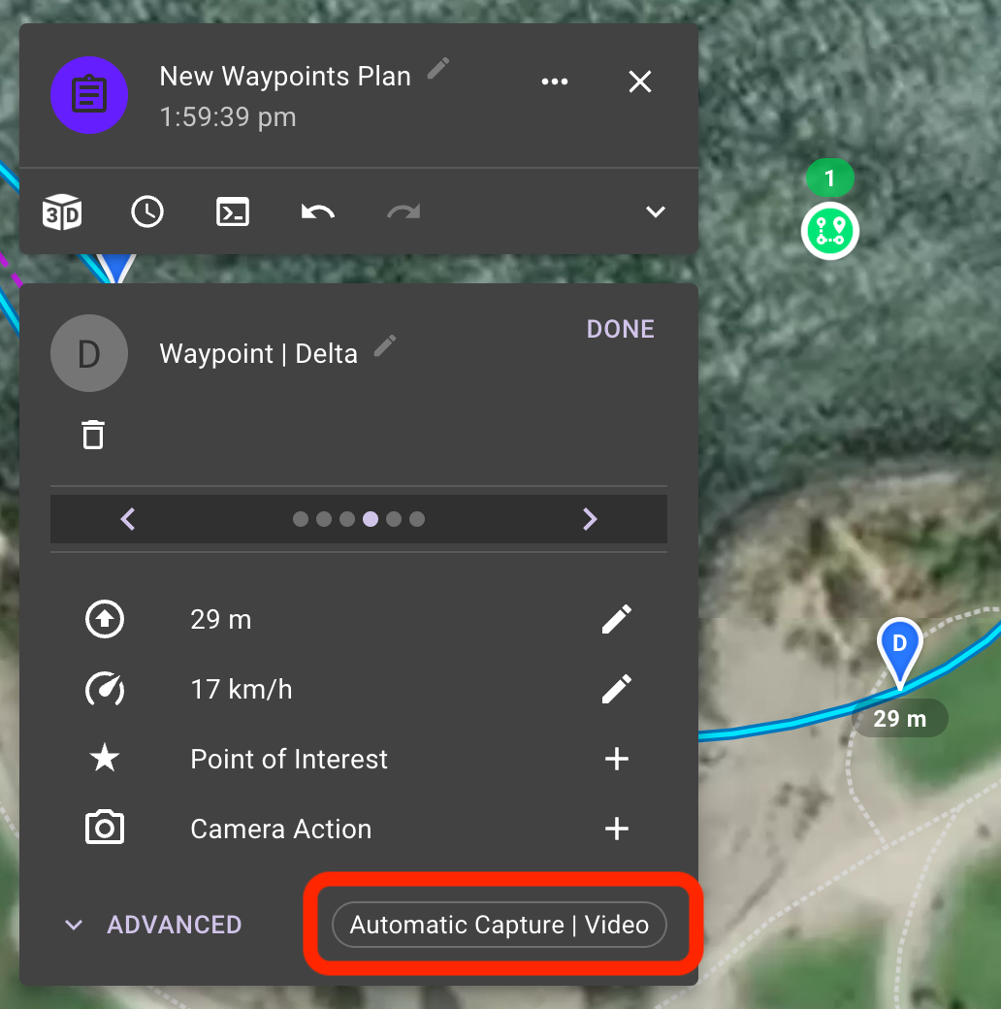Undo the last plan change
This screenshot has height=1009, width=1001.
pyautogui.click(x=318, y=212)
